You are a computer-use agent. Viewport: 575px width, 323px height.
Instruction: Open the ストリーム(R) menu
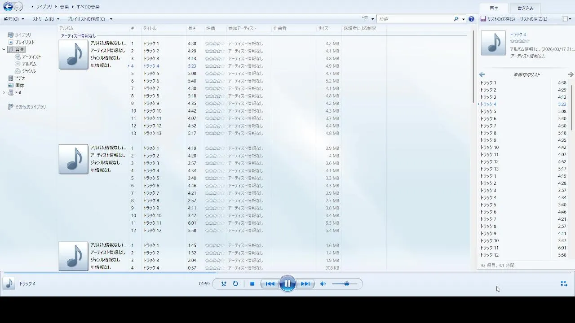(x=46, y=19)
